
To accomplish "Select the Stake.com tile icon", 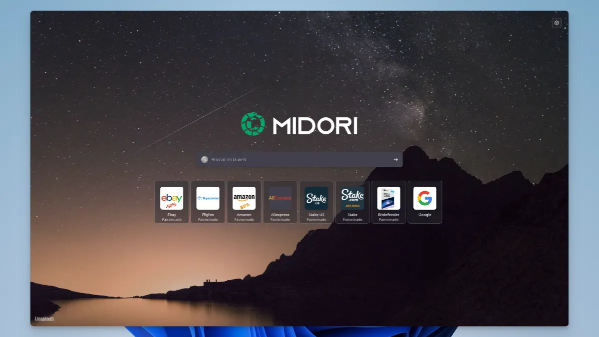I will click(352, 198).
